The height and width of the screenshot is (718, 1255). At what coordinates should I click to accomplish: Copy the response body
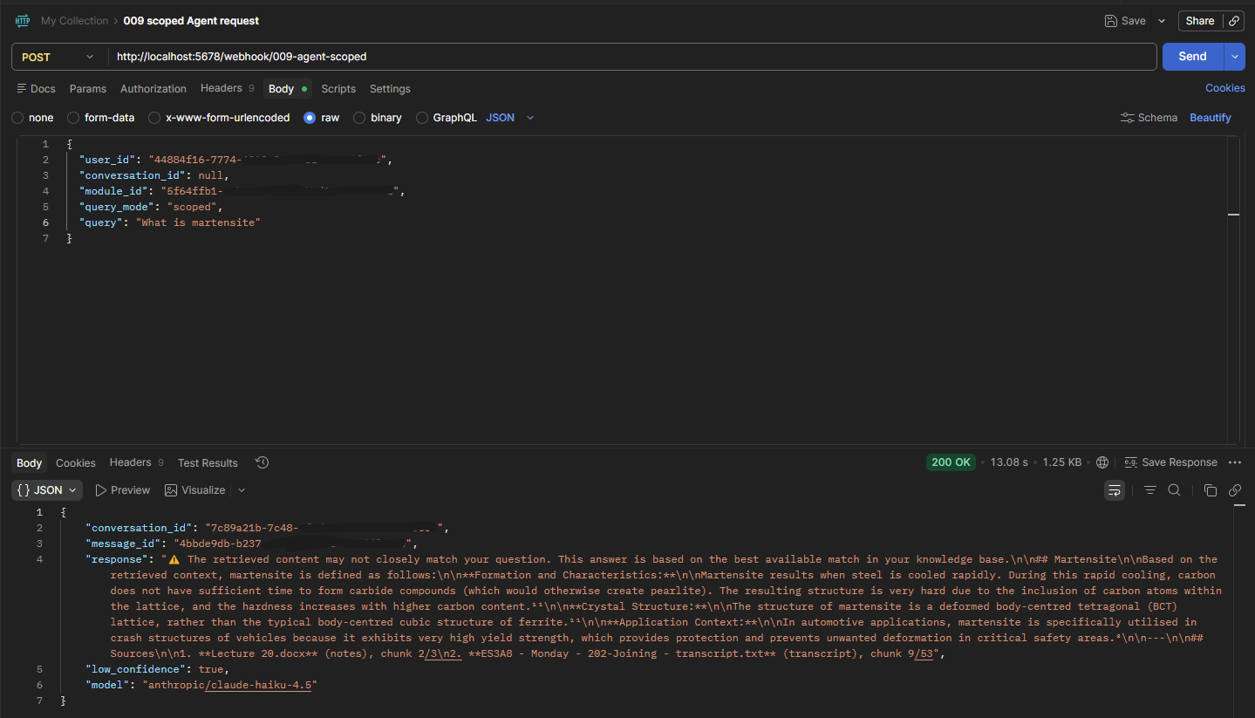[1210, 490]
